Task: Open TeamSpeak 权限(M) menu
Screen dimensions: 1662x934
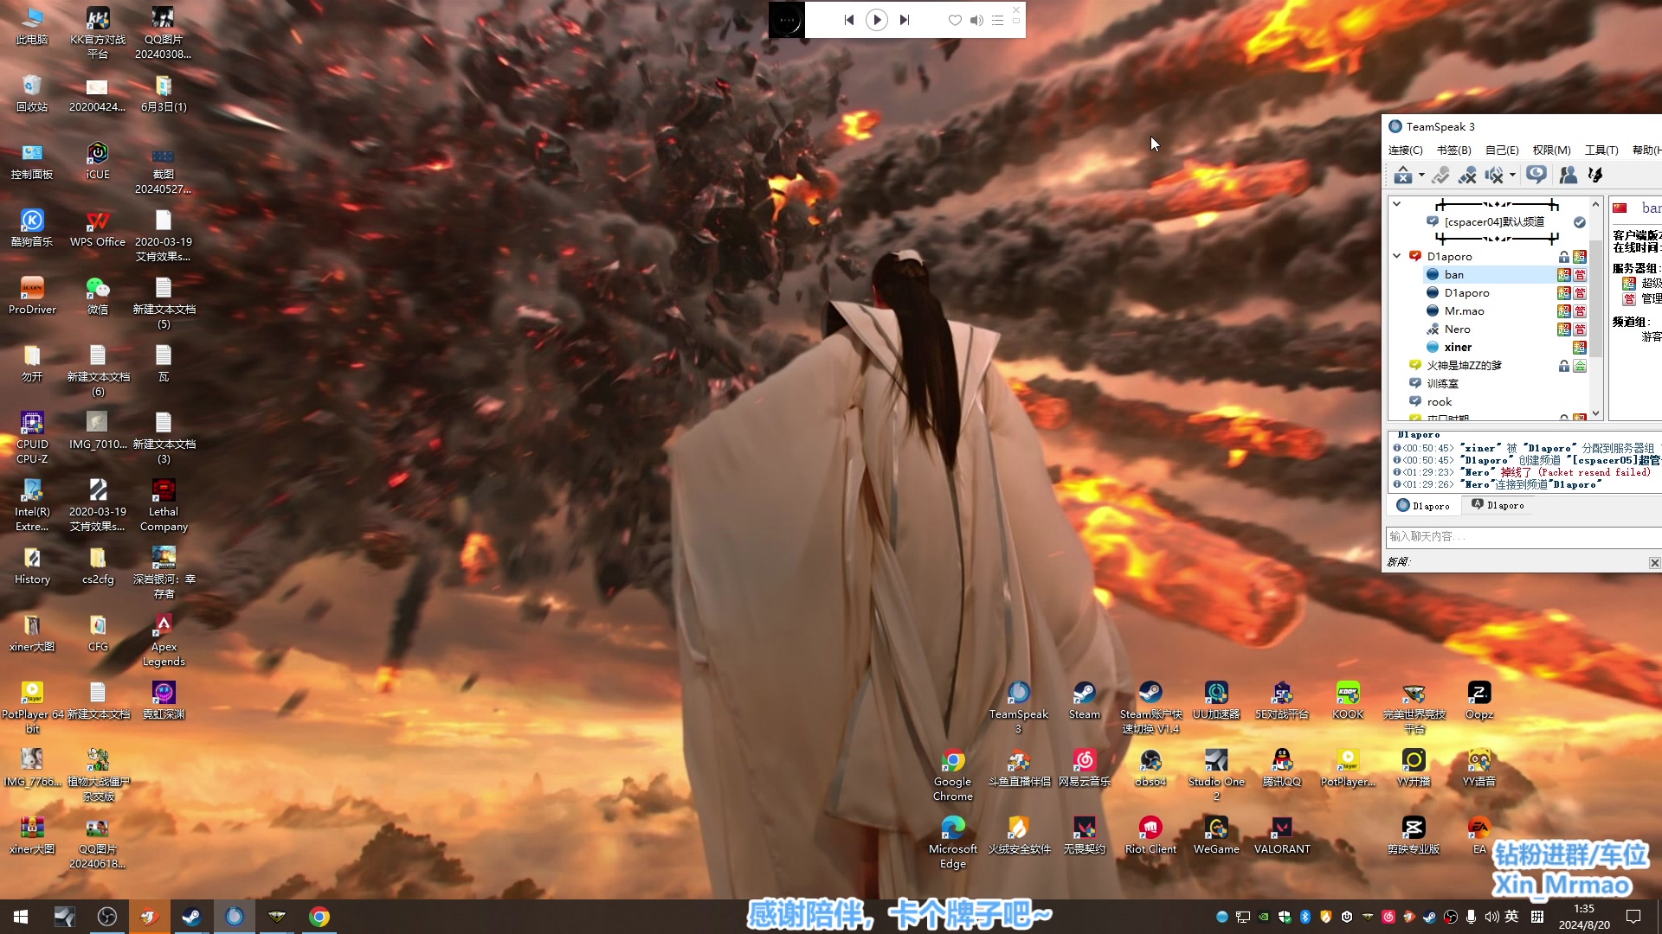Action: 1551,150
